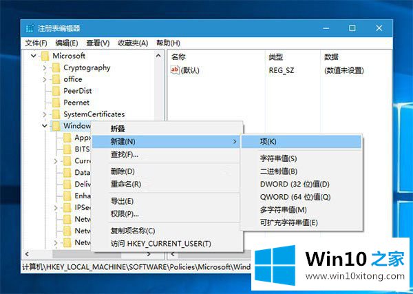Select the Curre... subkey folder icon

click(x=67, y=160)
